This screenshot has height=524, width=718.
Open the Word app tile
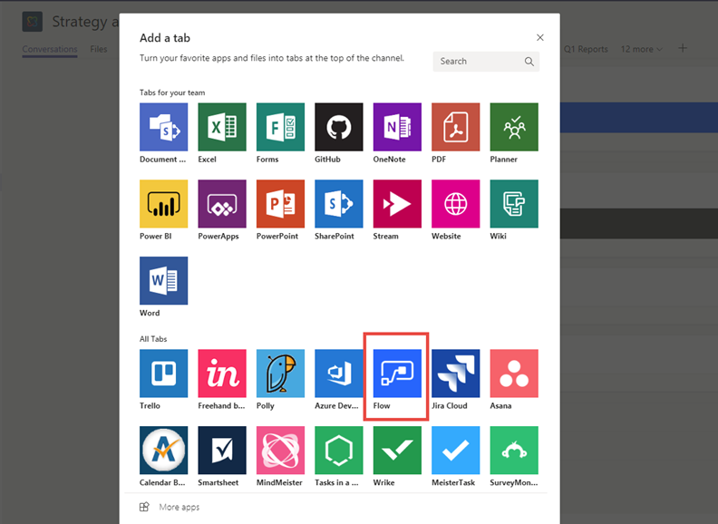163,281
